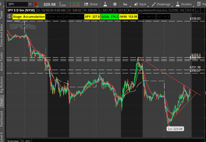Open chart settings gear icon
The height and width of the screenshot is (142, 206).
[x=115, y=4]
